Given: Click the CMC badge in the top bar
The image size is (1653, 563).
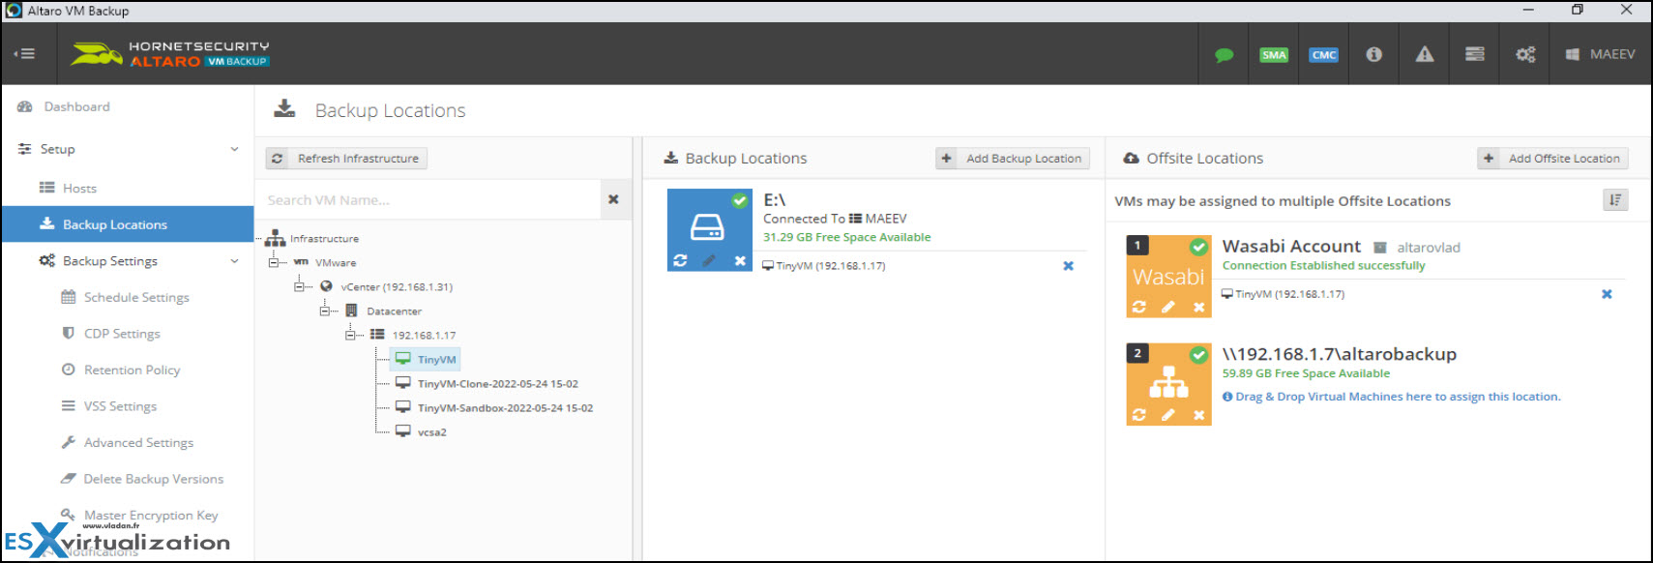Looking at the screenshot, I should tap(1323, 55).
